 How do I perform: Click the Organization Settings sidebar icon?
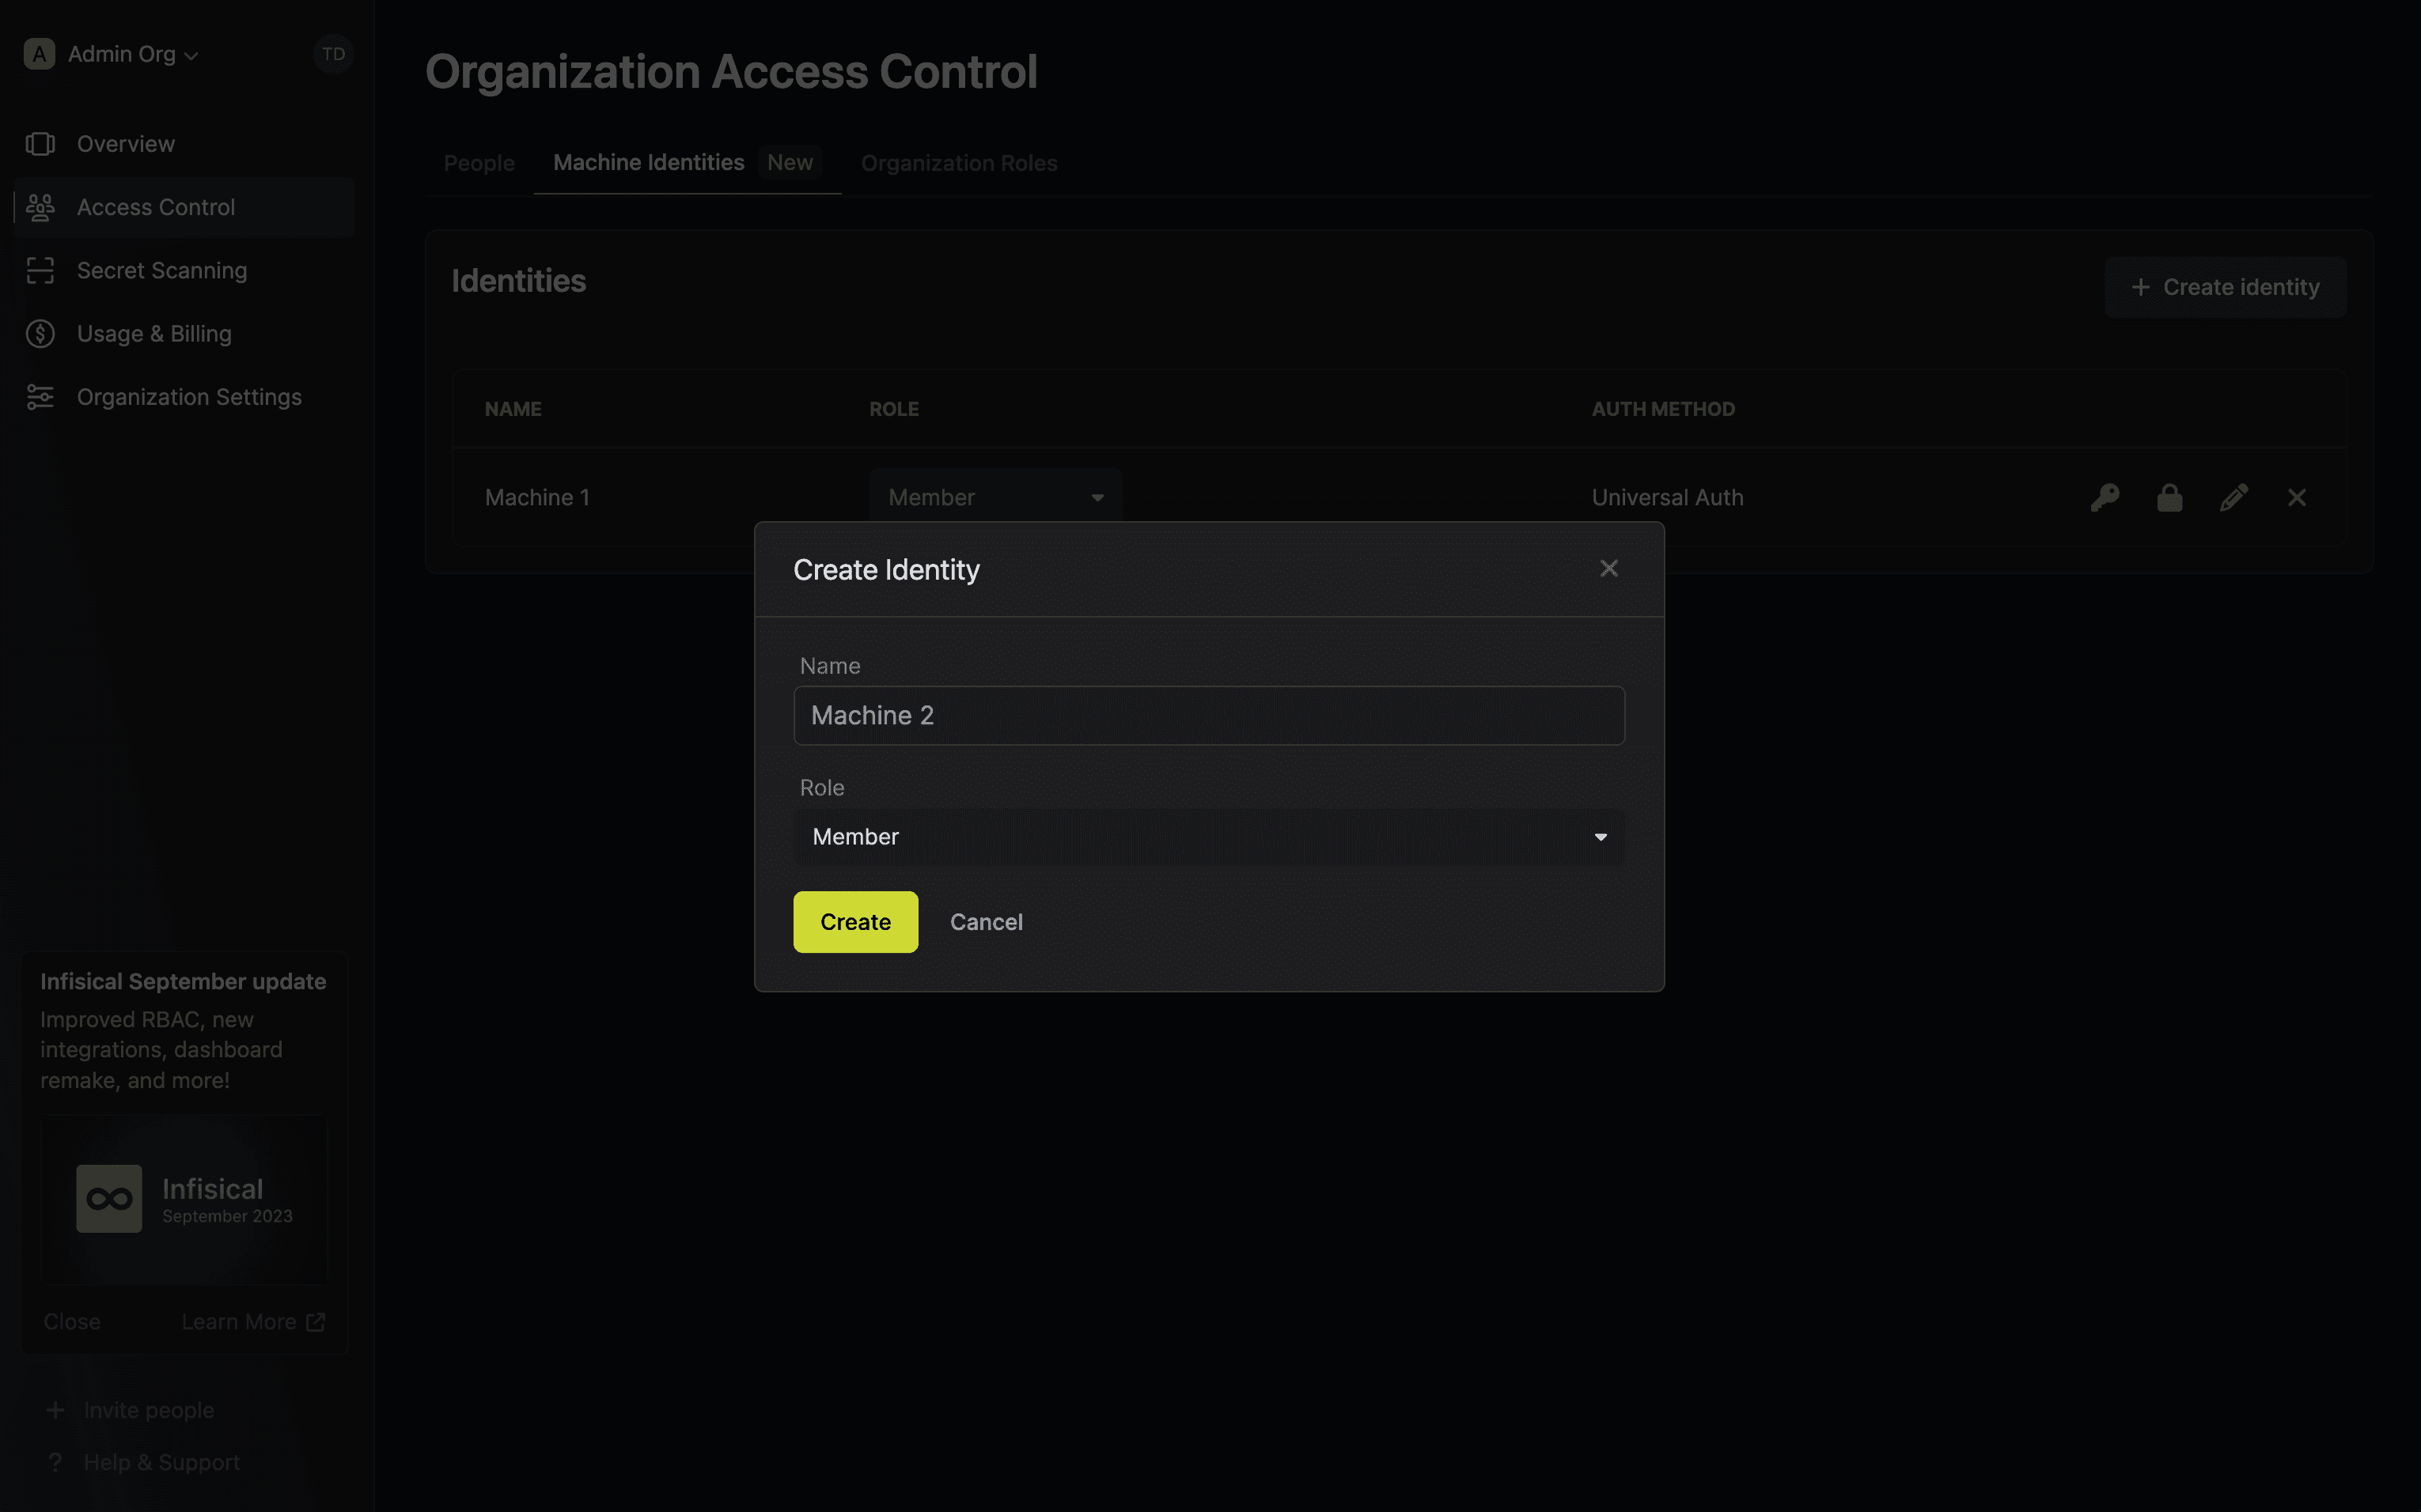pyautogui.click(x=40, y=395)
